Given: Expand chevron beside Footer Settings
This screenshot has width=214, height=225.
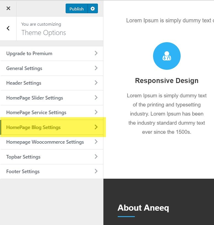Looking at the screenshot, I should click(96, 171).
